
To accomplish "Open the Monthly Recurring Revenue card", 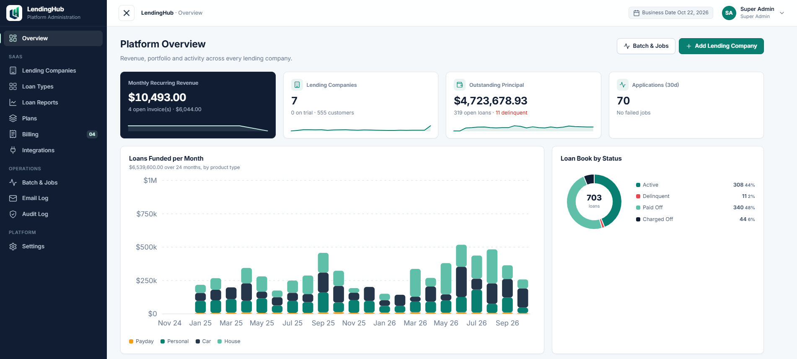I will click(x=198, y=105).
